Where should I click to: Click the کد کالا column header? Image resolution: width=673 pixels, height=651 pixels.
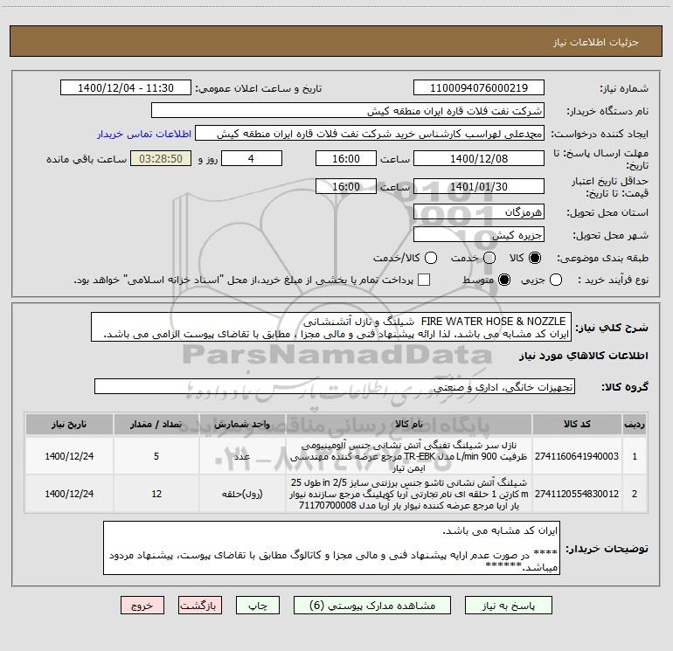(x=577, y=424)
